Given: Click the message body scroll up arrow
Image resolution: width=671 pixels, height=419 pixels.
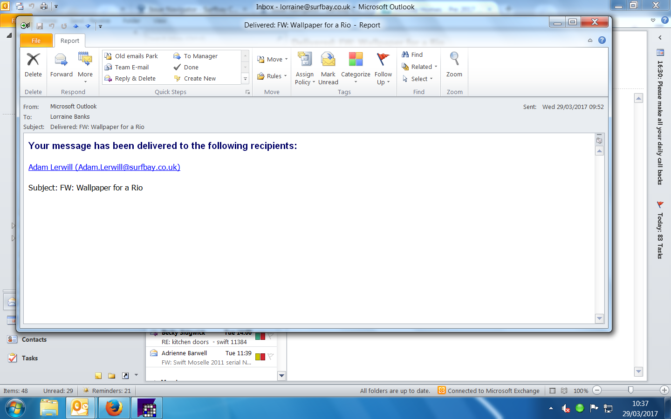Looking at the screenshot, I should click(599, 151).
